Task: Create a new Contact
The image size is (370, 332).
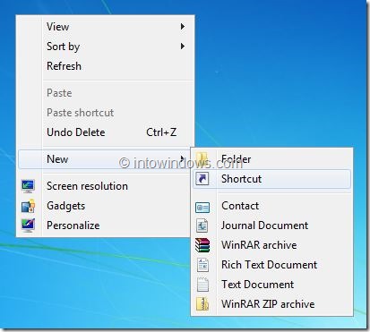Action: click(x=271, y=206)
